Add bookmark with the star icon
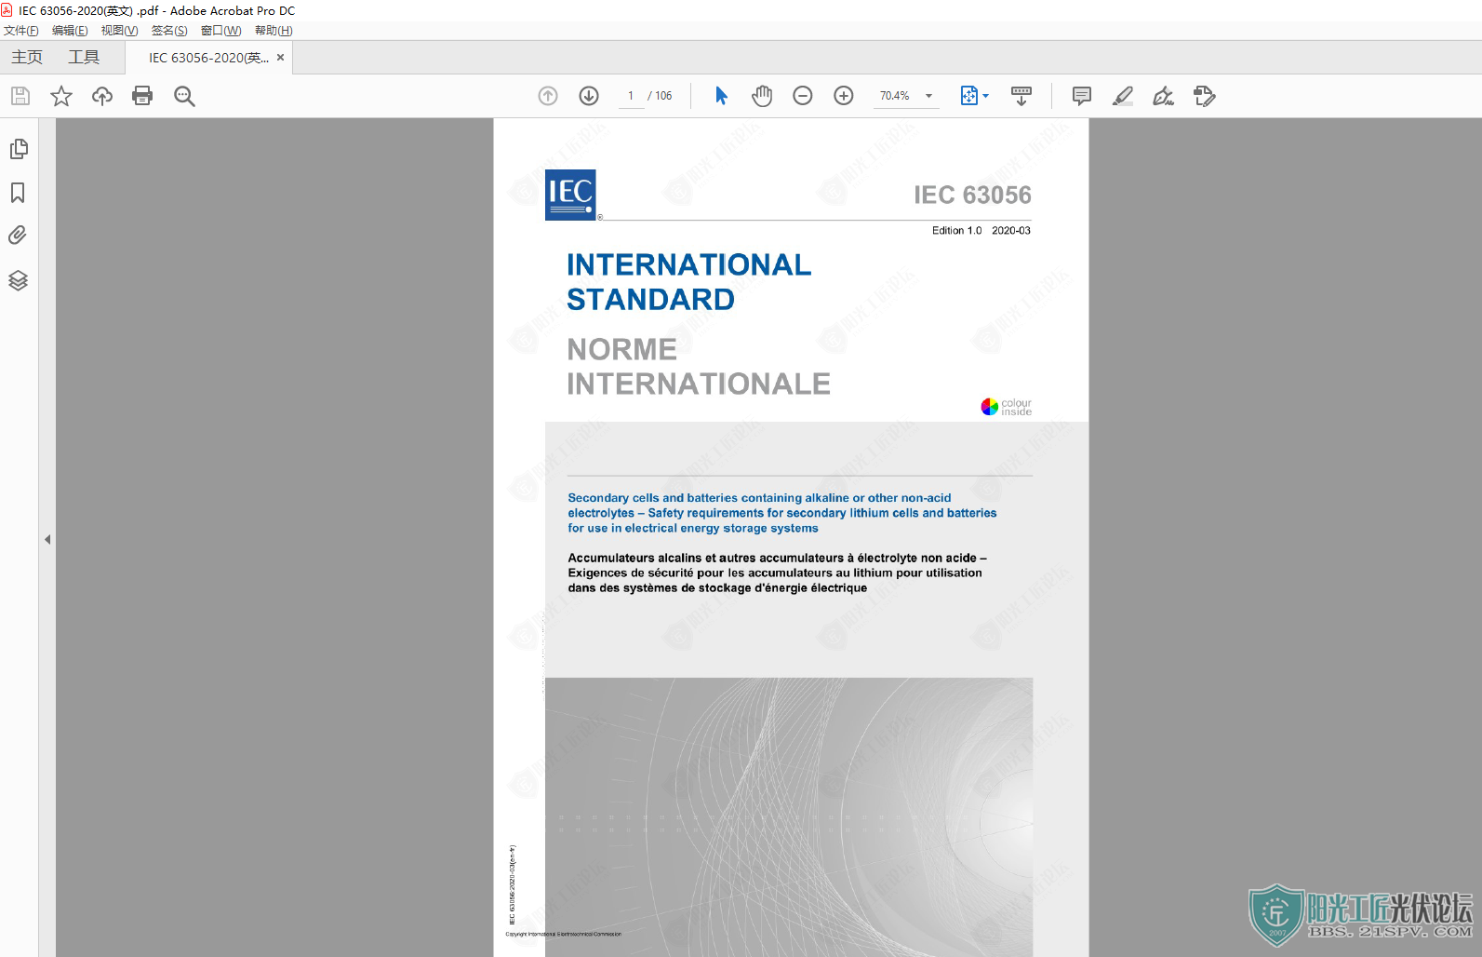The image size is (1482, 957). [x=61, y=96]
